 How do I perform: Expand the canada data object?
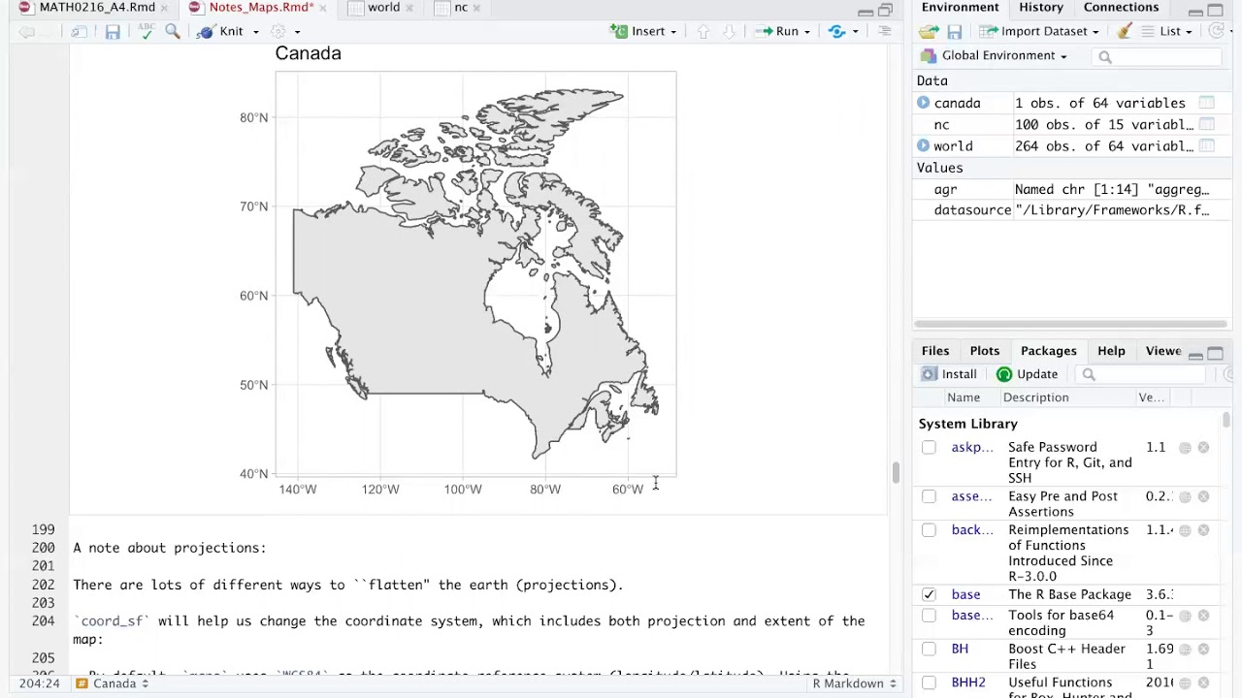(923, 103)
